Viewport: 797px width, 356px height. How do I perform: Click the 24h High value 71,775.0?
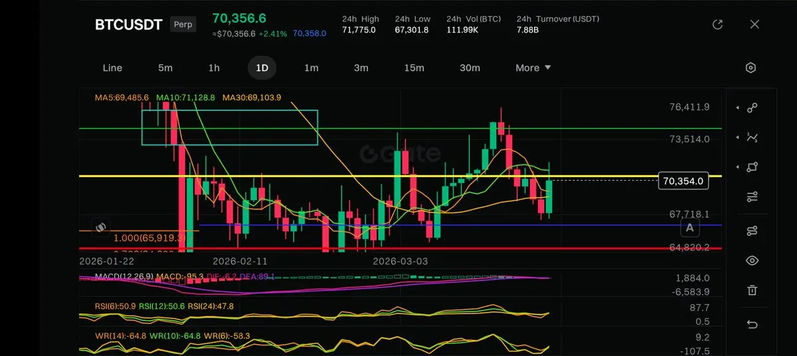359,30
